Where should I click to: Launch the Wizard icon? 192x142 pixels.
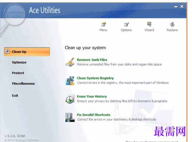149,24
